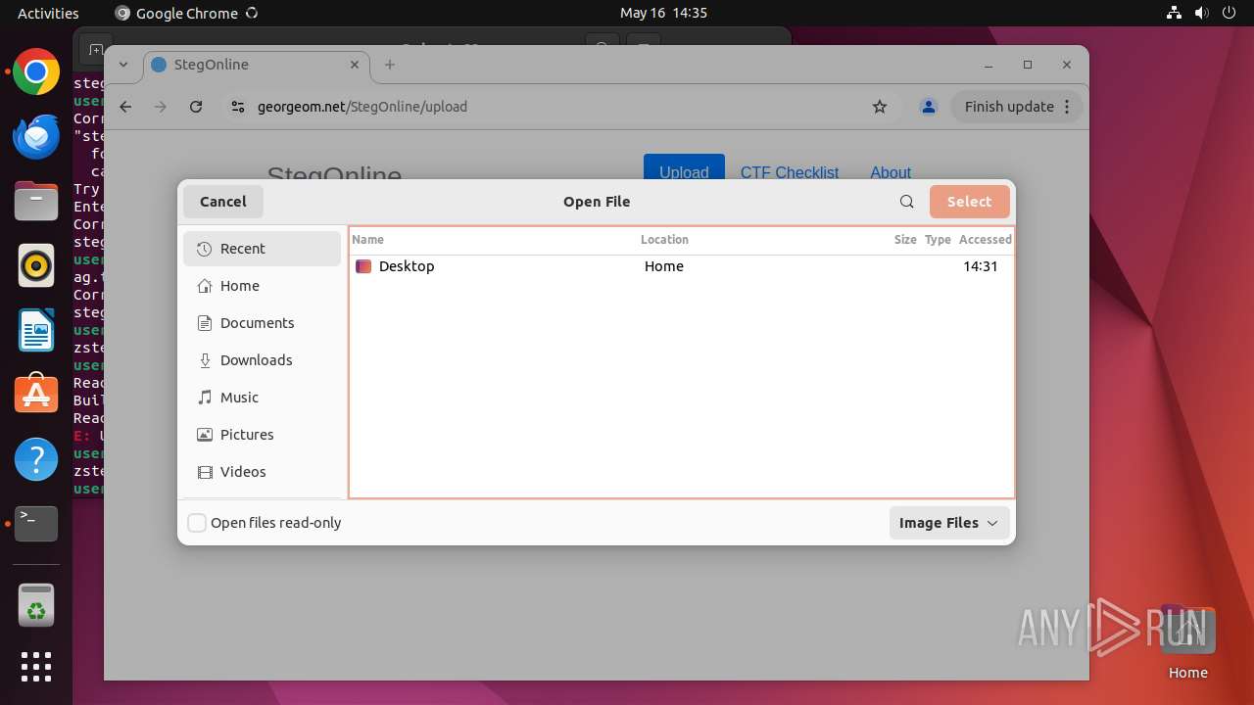
Task: Go forward in Chrome
Action: [x=161, y=107]
